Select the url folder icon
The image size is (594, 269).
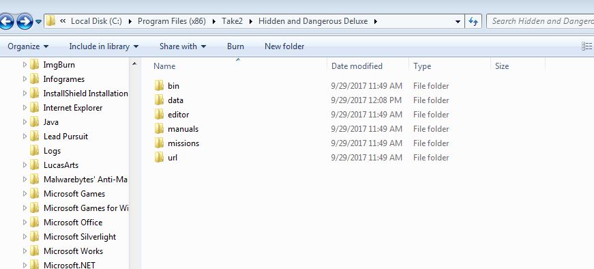pos(159,158)
